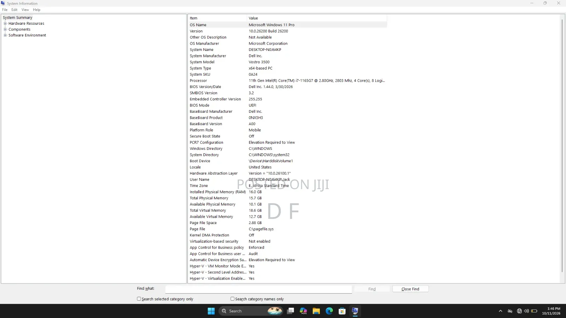Open the View menu
This screenshot has width=566, height=318.
[x=25, y=10]
